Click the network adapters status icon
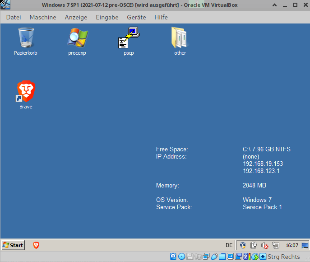Image resolution: width=310 pixels, height=262 pixels. click(206, 257)
